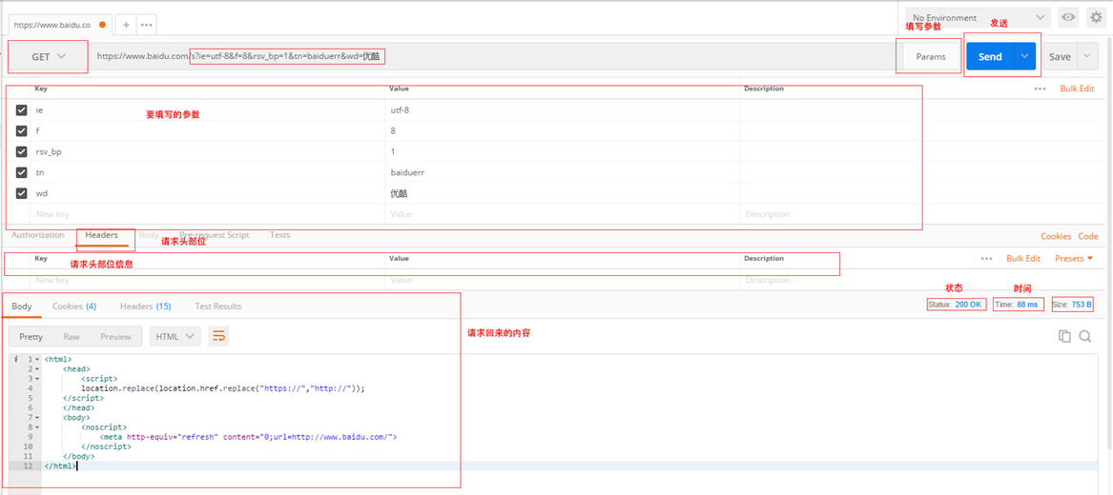Open the response Headers (15) tab
The height and width of the screenshot is (495, 1113).
pyautogui.click(x=146, y=307)
